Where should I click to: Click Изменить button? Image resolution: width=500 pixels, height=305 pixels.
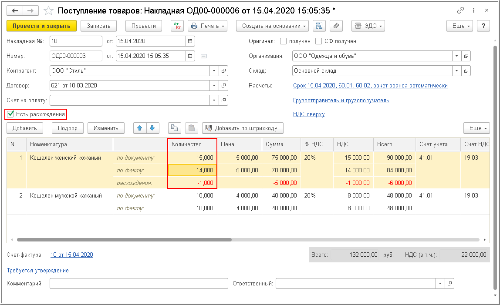pos(106,128)
